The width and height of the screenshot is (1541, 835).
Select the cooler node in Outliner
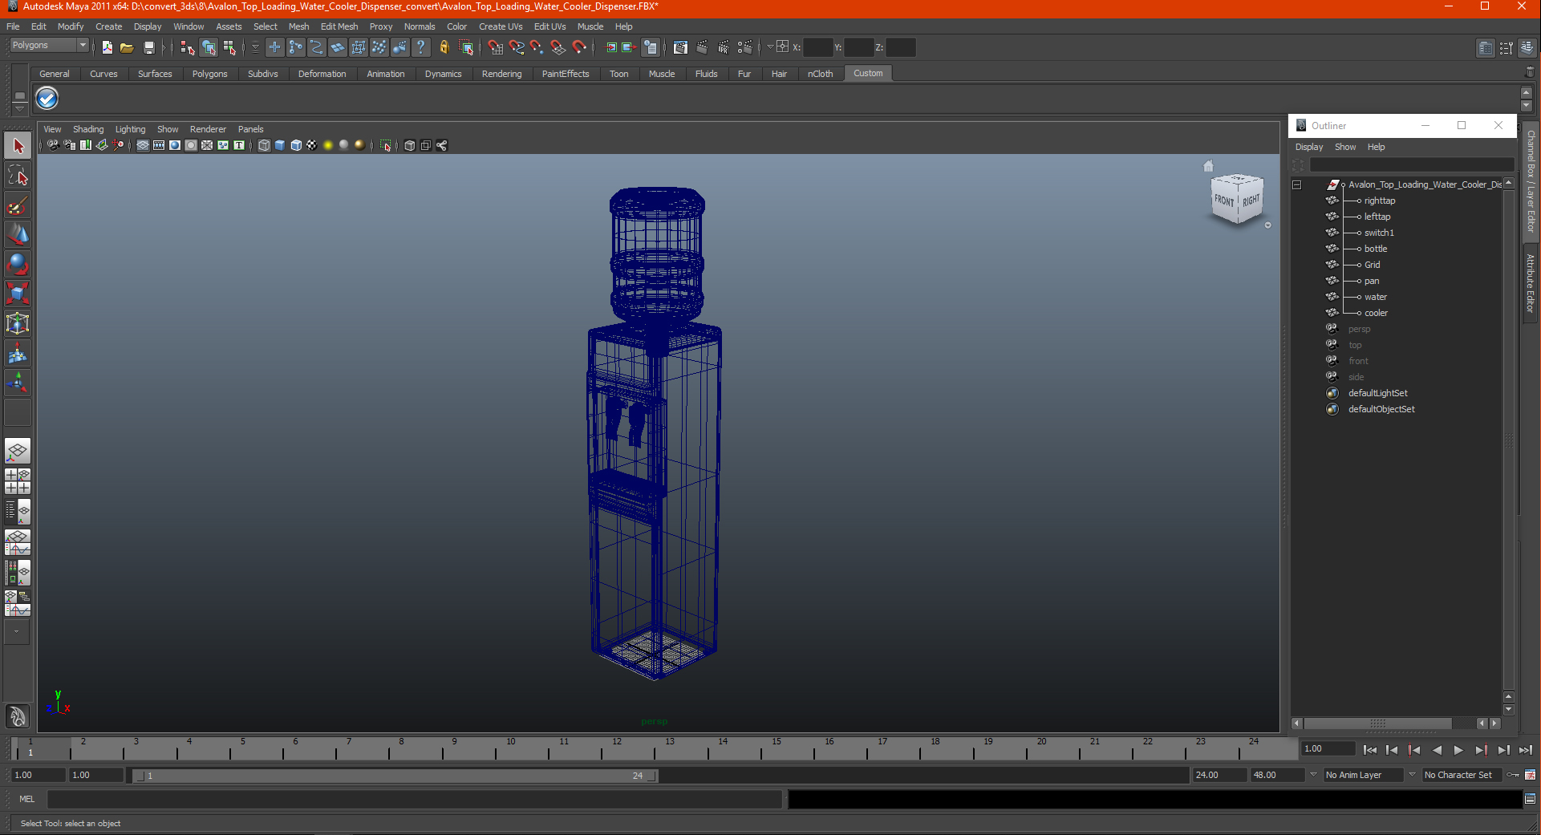pyautogui.click(x=1376, y=313)
